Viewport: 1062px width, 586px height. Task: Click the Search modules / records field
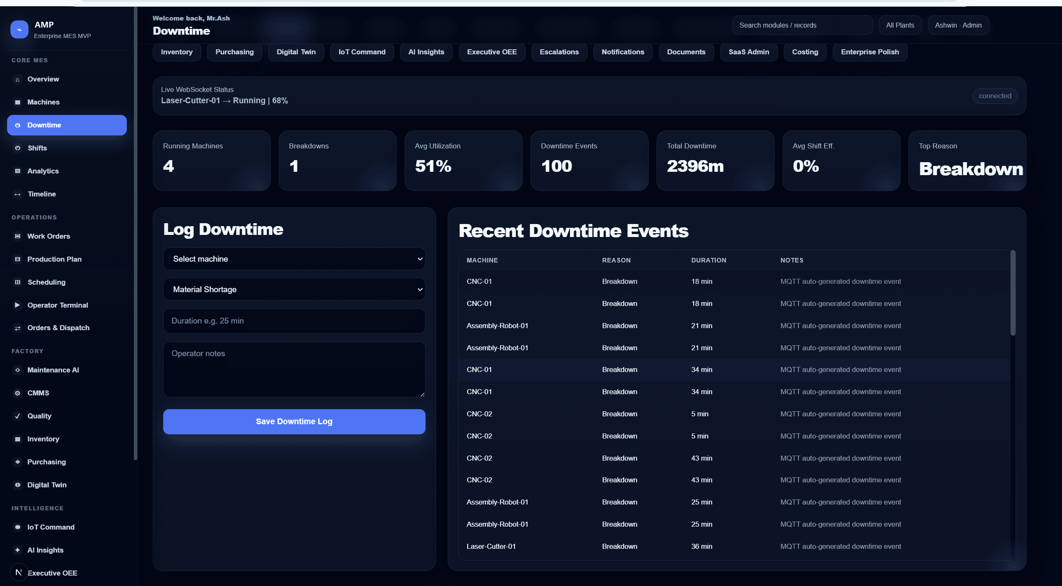(802, 25)
